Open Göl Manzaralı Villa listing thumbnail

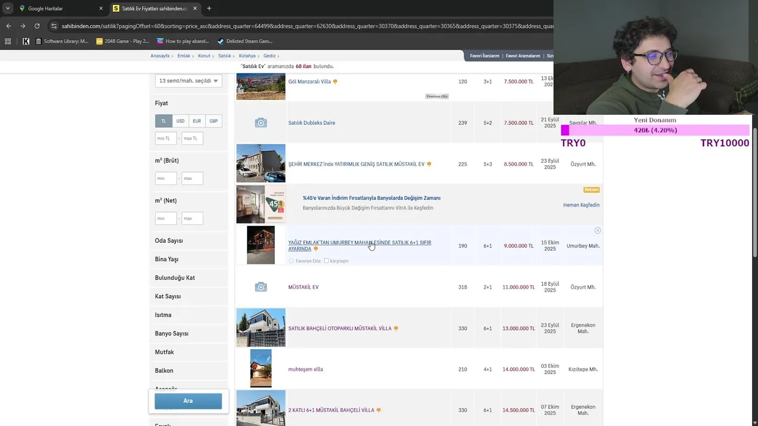261,86
